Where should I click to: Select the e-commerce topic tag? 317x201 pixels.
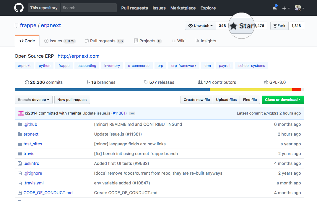(x=139, y=66)
